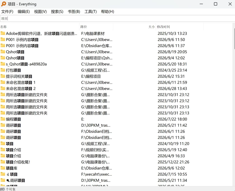Click path G:\视频工程\石...
The image size is (235, 191).
pos(95,70)
